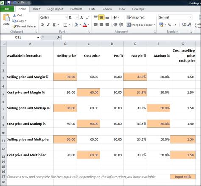Viewport: 201px width, 186px height.
Task: Open the Name Box dropdown arrow
Action: (38, 38)
